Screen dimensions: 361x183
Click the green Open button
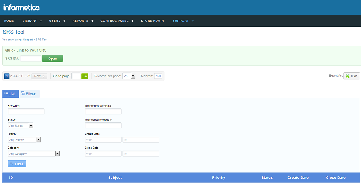click(x=53, y=58)
